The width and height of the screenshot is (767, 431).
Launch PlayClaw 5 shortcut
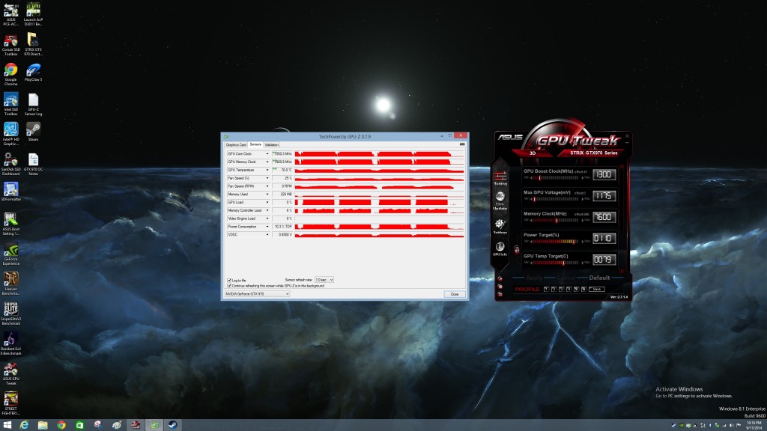(33, 73)
